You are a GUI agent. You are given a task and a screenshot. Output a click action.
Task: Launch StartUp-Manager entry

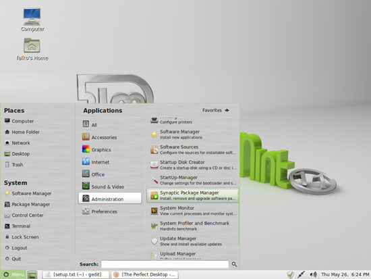pyautogui.click(x=193, y=180)
